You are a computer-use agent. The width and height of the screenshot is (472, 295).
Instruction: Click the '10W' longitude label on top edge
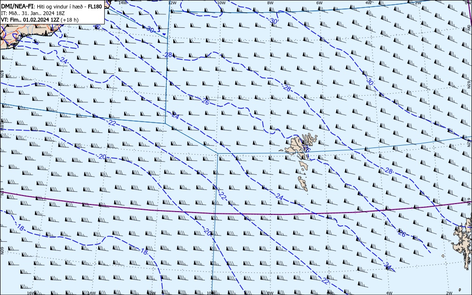click(221, 3)
